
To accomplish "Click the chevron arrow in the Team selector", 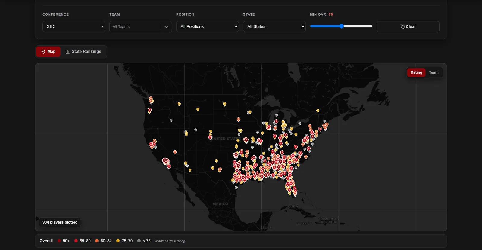I will [x=166, y=27].
